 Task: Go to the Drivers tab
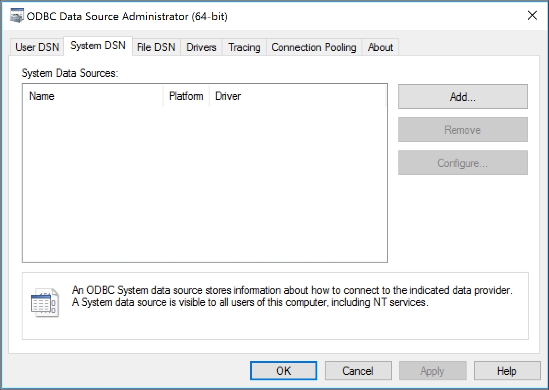(201, 47)
